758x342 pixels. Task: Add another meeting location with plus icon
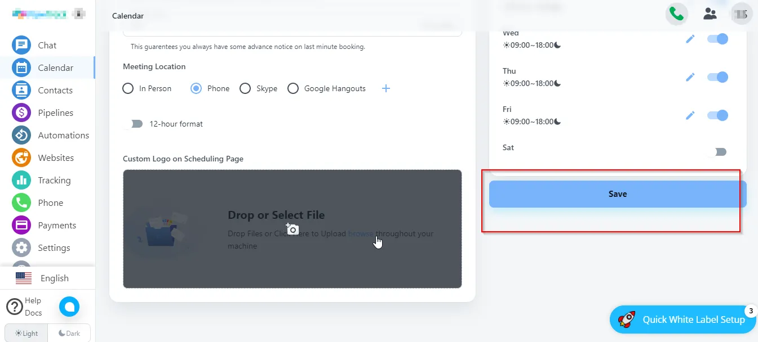(x=386, y=88)
